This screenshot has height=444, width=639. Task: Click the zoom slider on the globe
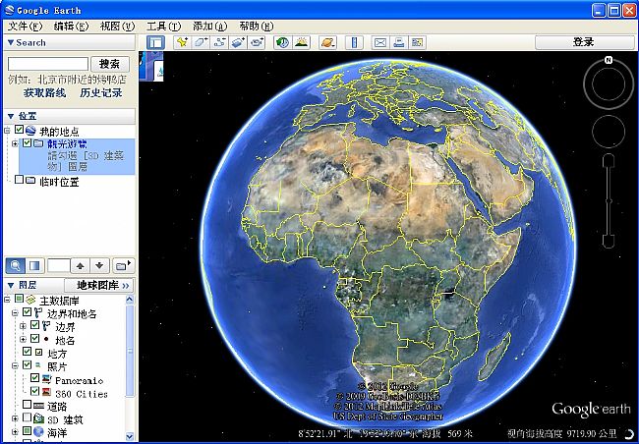(609, 201)
